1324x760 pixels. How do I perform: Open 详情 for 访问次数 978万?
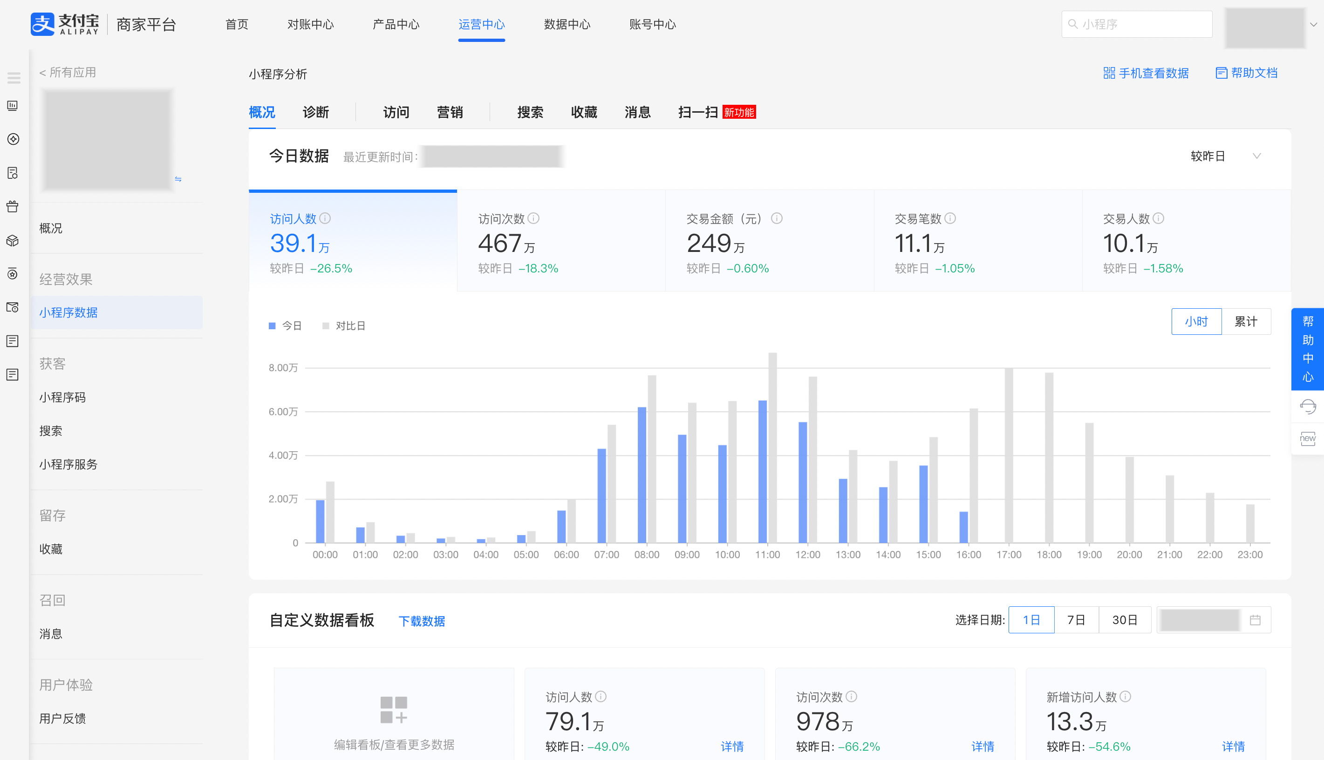[983, 746]
